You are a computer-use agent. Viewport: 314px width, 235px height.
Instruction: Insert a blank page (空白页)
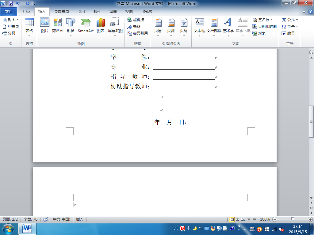point(11,26)
